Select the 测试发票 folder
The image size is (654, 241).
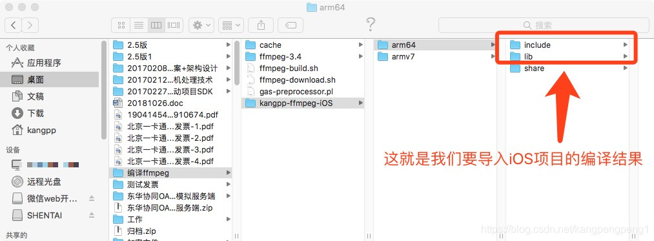pyautogui.click(x=170, y=184)
